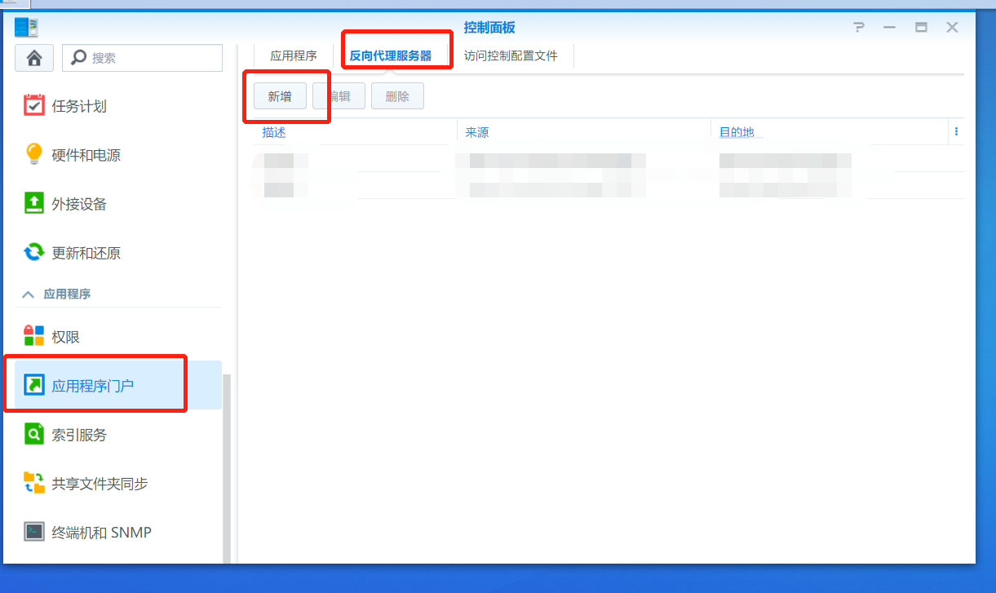The image size is (996, 593).
Task: Open 任务计划 task scheduler icon
Action: [34, 106]
